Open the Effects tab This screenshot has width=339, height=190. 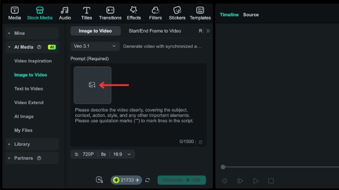[133, 14]
